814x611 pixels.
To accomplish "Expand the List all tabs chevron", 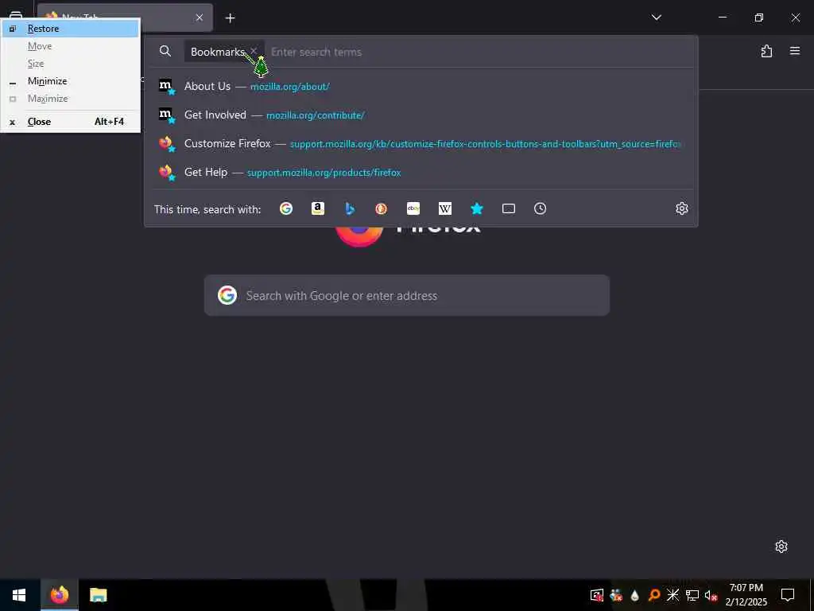I will point(657,18).
